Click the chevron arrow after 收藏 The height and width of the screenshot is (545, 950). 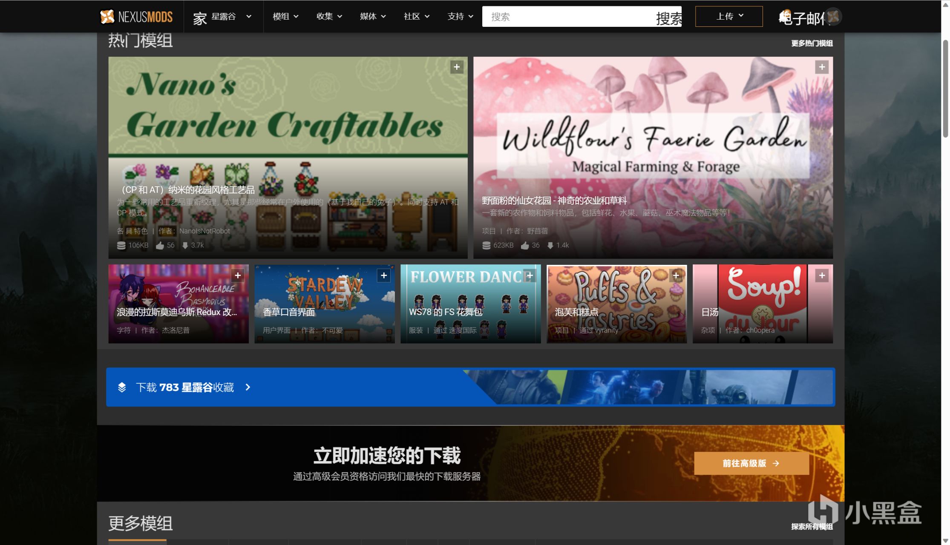248,387
